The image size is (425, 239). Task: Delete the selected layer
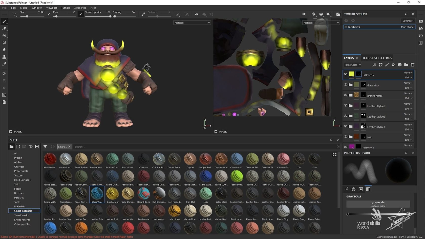pyautogui.click(x=413, y=65)
